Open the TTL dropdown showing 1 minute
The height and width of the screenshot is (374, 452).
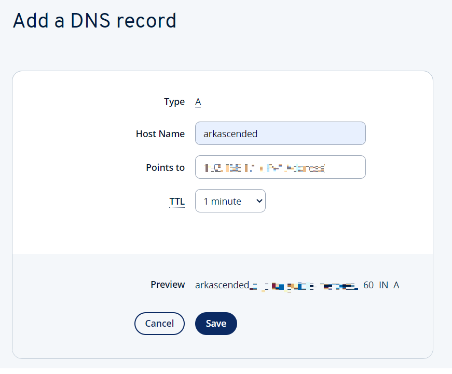(x=230, y=201)
